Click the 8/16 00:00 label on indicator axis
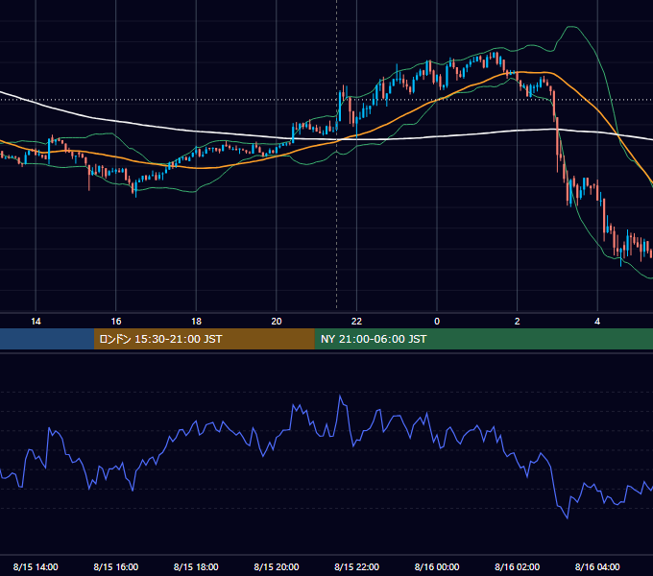Image resolution: width=653 pixels, height=576 pixels. pyautogui.click(x=437, y=566)
